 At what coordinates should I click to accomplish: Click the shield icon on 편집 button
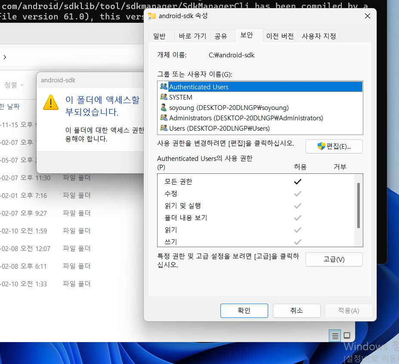(x=321, y=146)
